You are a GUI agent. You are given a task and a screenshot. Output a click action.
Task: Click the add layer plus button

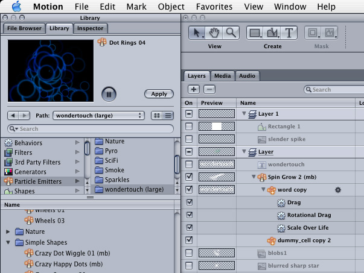(194, 89)
